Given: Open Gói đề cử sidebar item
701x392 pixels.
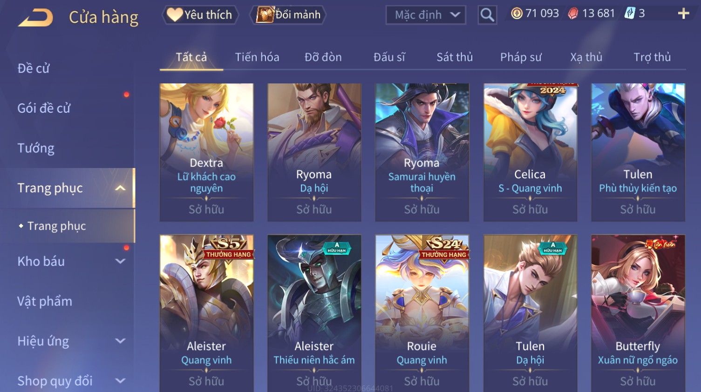Looking at the screenshot, I should [44, 108].
